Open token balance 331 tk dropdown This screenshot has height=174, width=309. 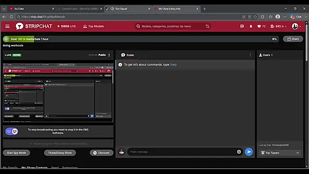(279, 26)
